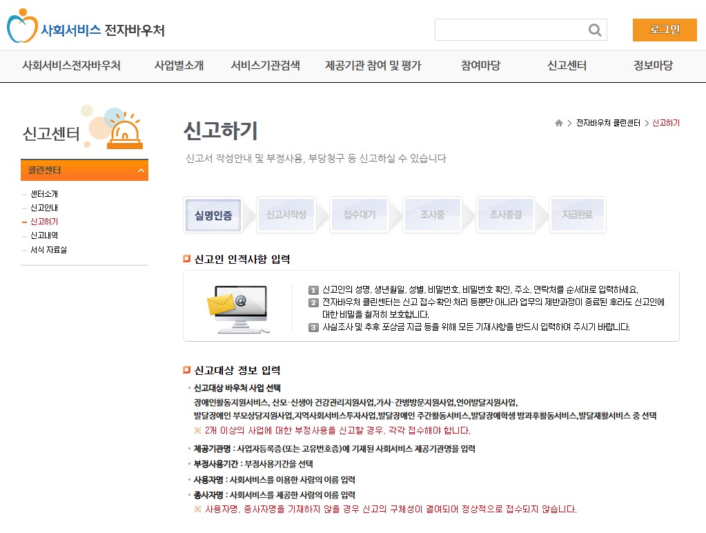Select 신고하기 in sidebar

(x=44, y=222)
